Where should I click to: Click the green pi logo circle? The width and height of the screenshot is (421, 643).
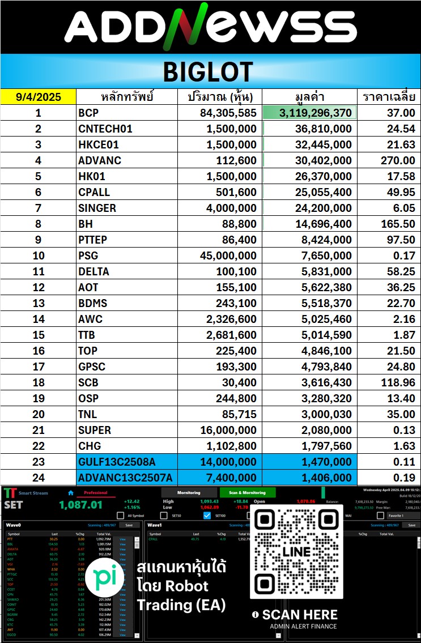105,577
